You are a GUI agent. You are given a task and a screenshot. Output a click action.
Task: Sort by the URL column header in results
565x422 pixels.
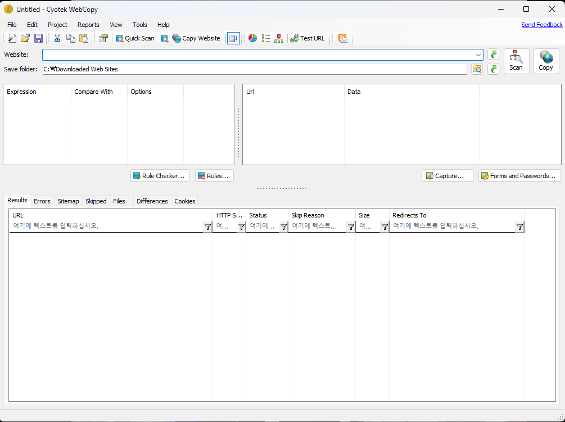111,215
